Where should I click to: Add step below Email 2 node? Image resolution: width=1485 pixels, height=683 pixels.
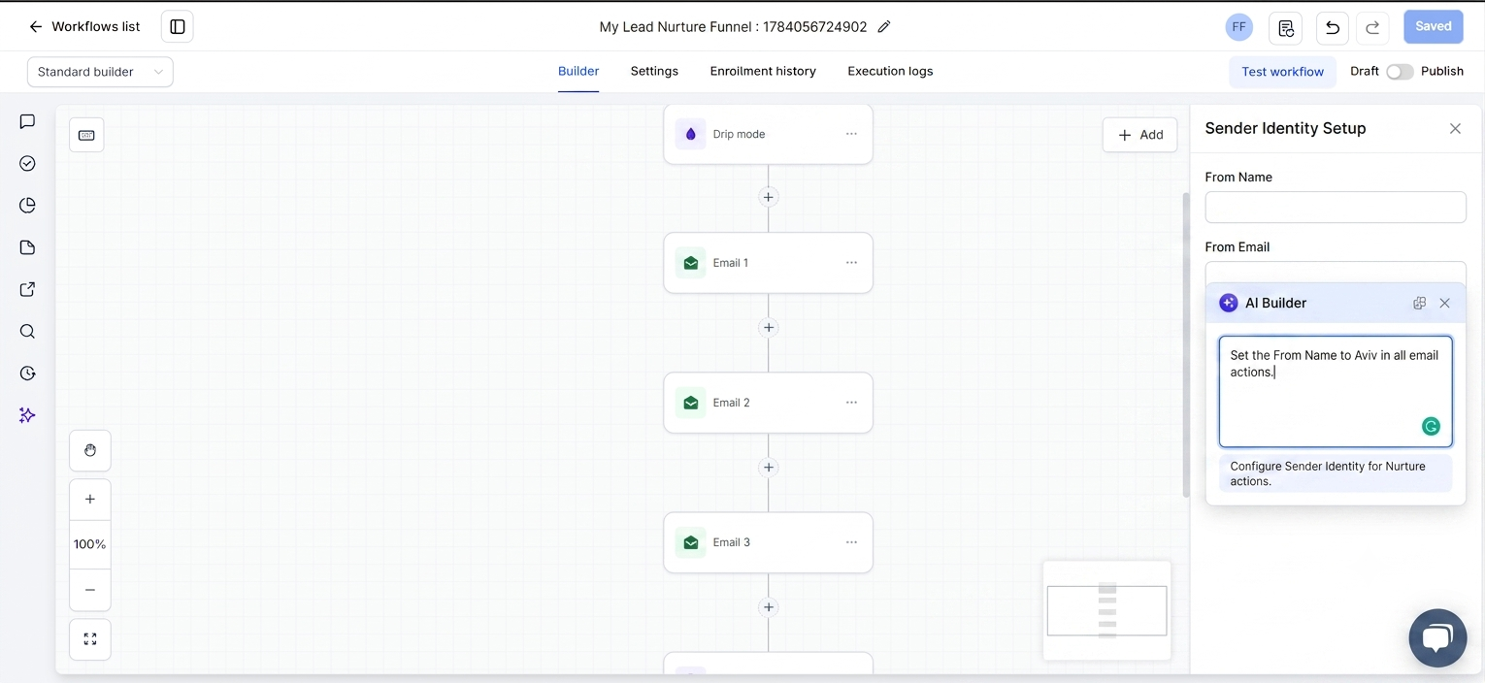pyautogui.click(x=768, y=468)
